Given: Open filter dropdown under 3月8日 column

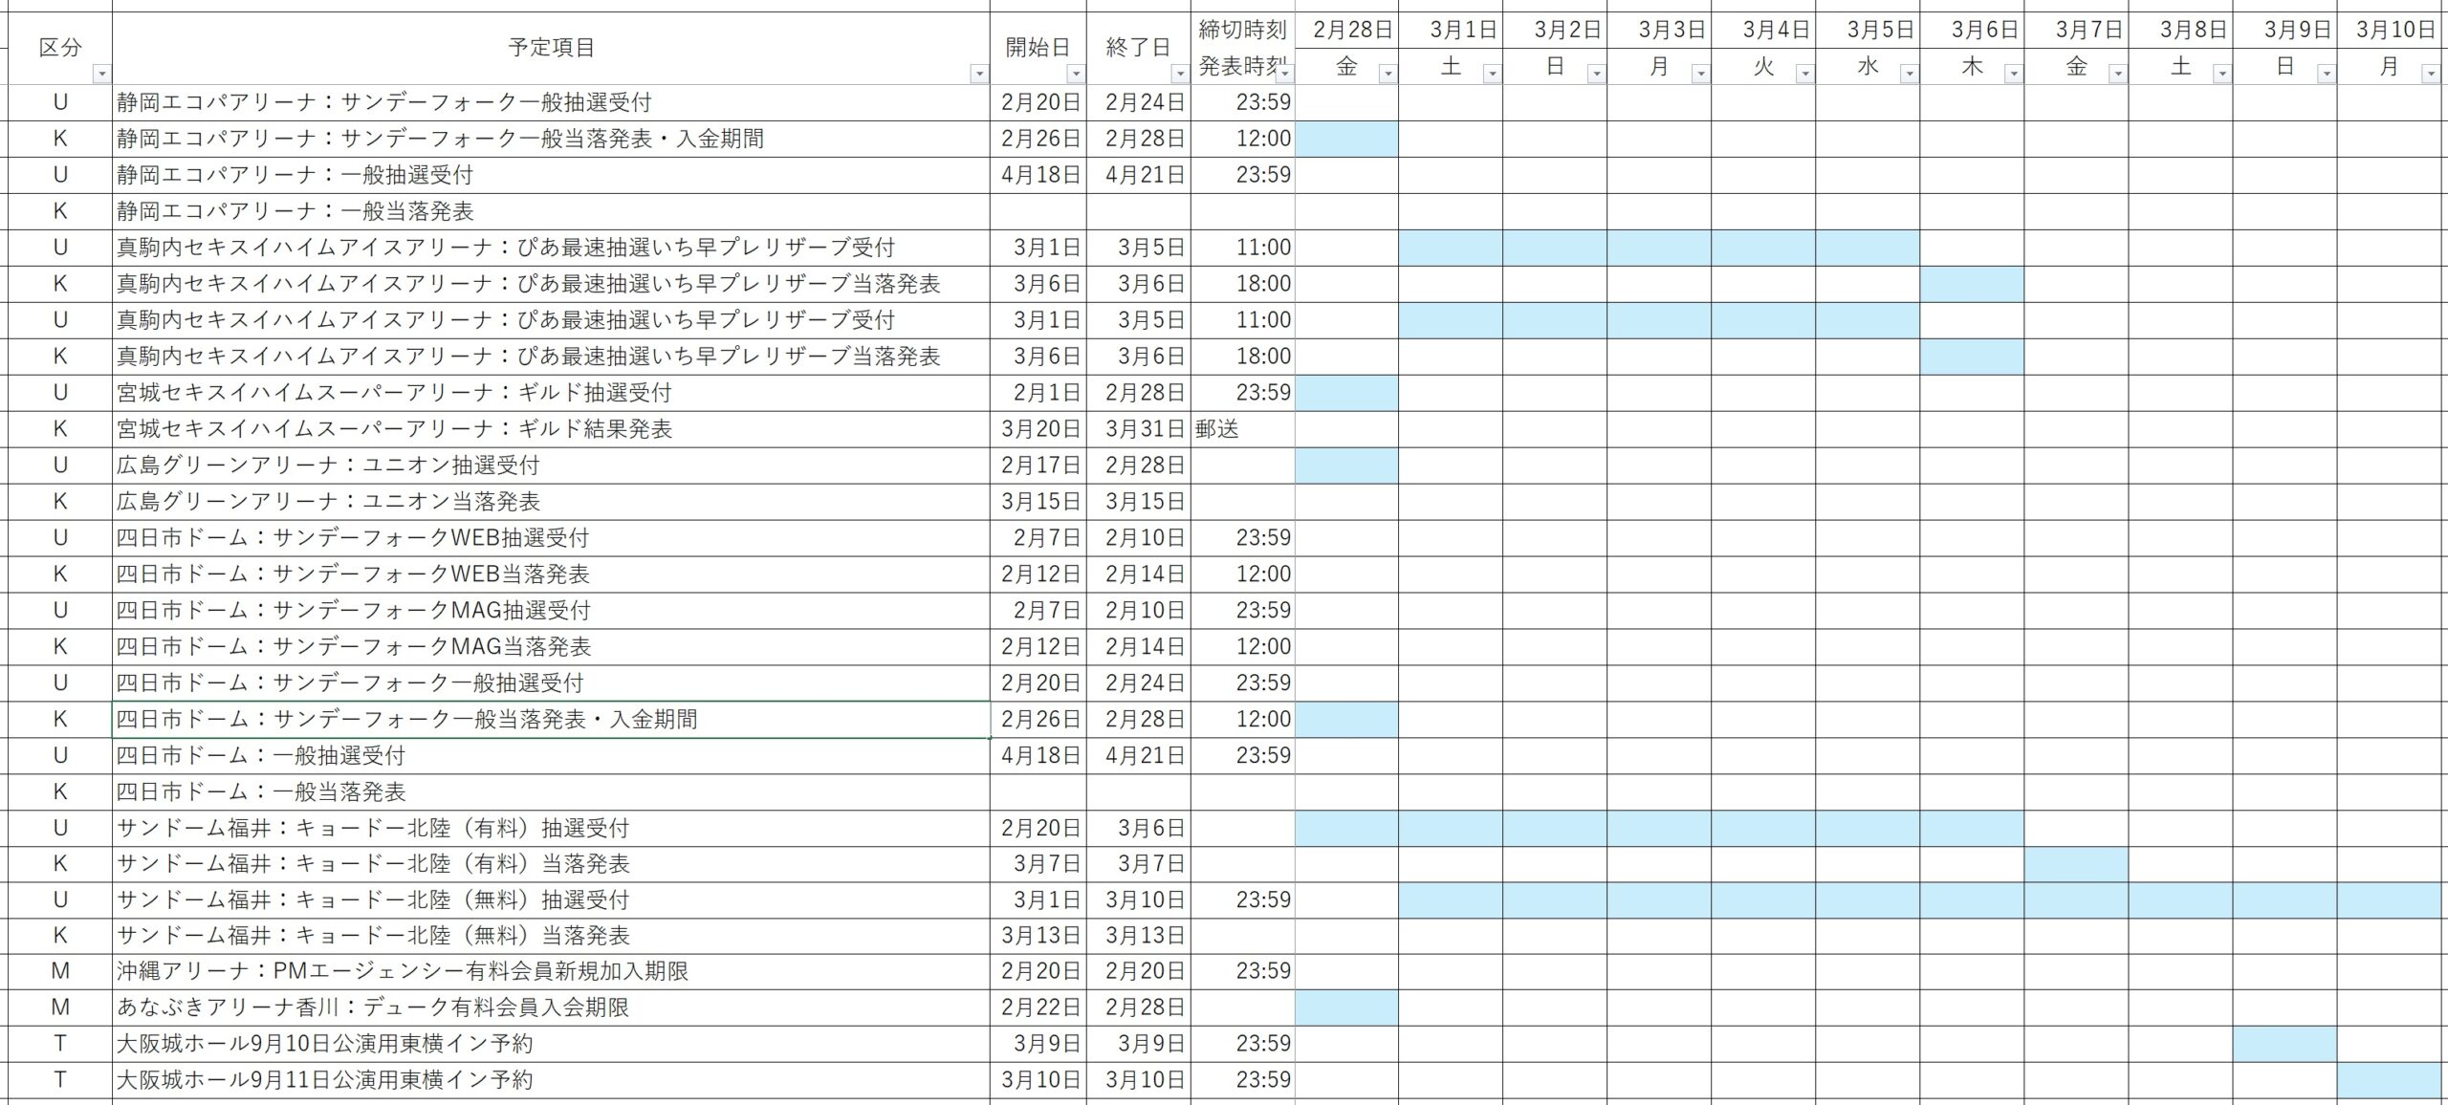Looking at the screenshot, I should click(x=2221, y=74).
